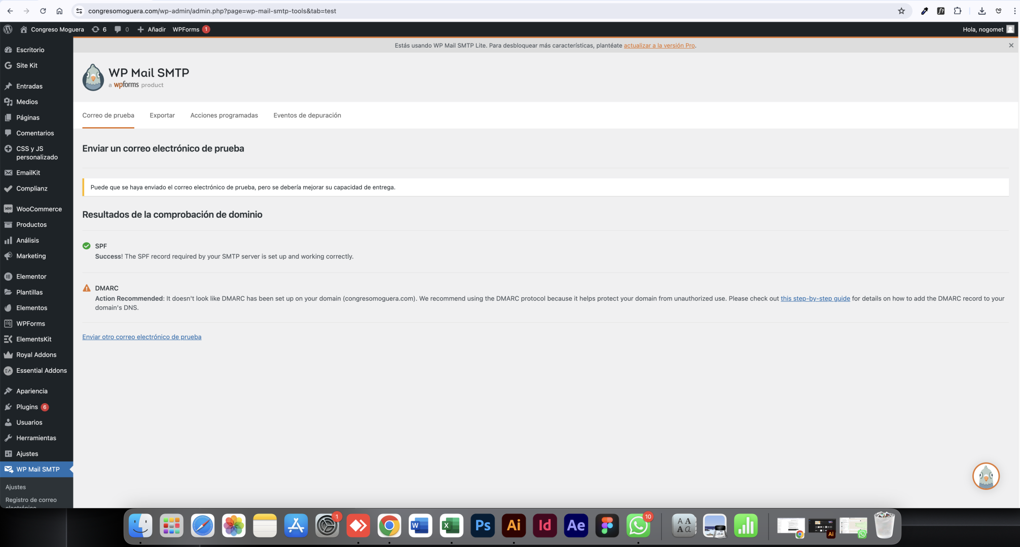Viewport: 1020px width, 547px height.
Task: Click the test email delivery notice text
Action: pos(243,187)
